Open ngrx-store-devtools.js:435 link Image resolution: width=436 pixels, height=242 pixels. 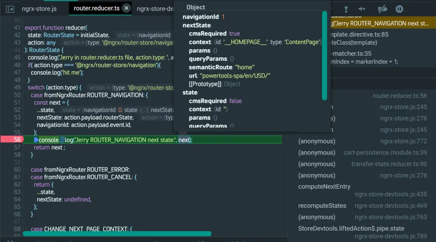coord(391,194)
